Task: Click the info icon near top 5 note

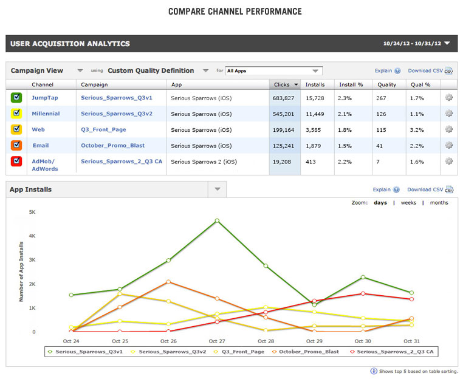Action: pos(374,371)
